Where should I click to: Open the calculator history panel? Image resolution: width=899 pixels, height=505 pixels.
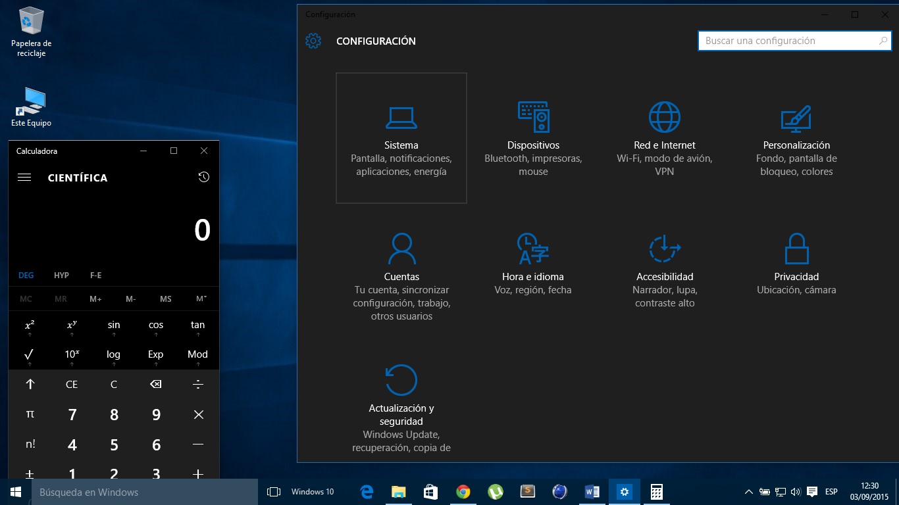(x=203, y=177)
